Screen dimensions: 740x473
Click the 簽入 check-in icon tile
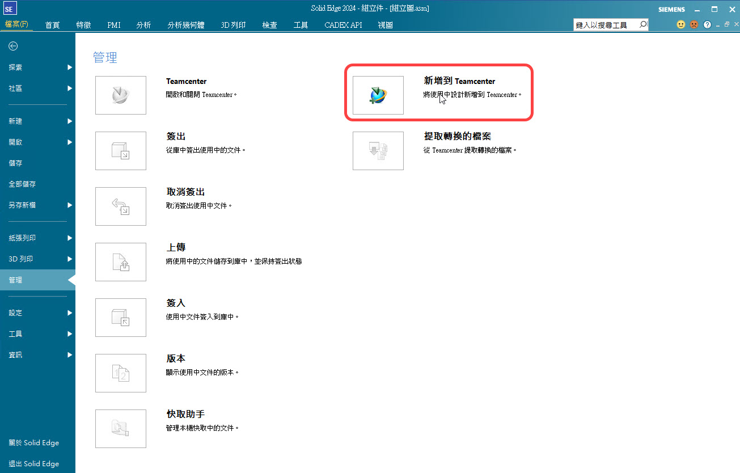[x=121, y=318]
